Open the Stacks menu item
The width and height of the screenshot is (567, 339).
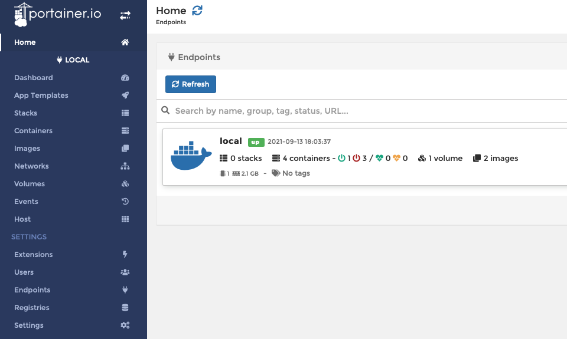pos(26,113)
